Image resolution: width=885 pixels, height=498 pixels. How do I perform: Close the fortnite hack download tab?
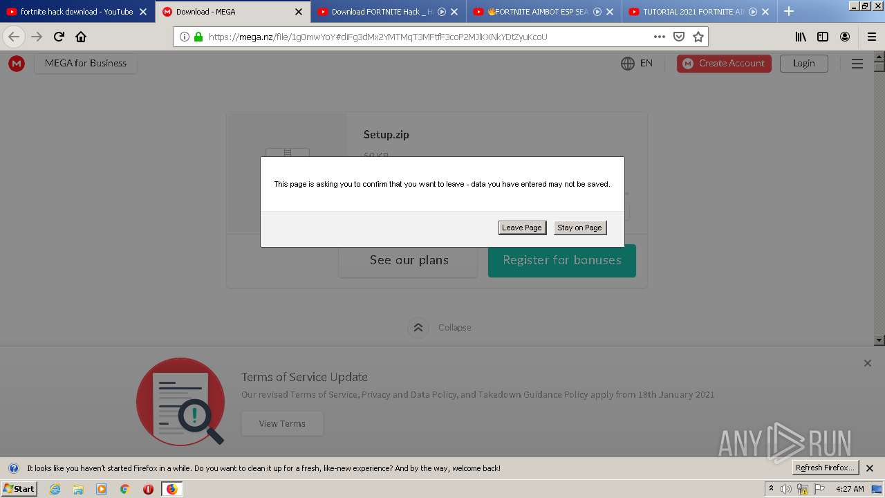[143, 12]
